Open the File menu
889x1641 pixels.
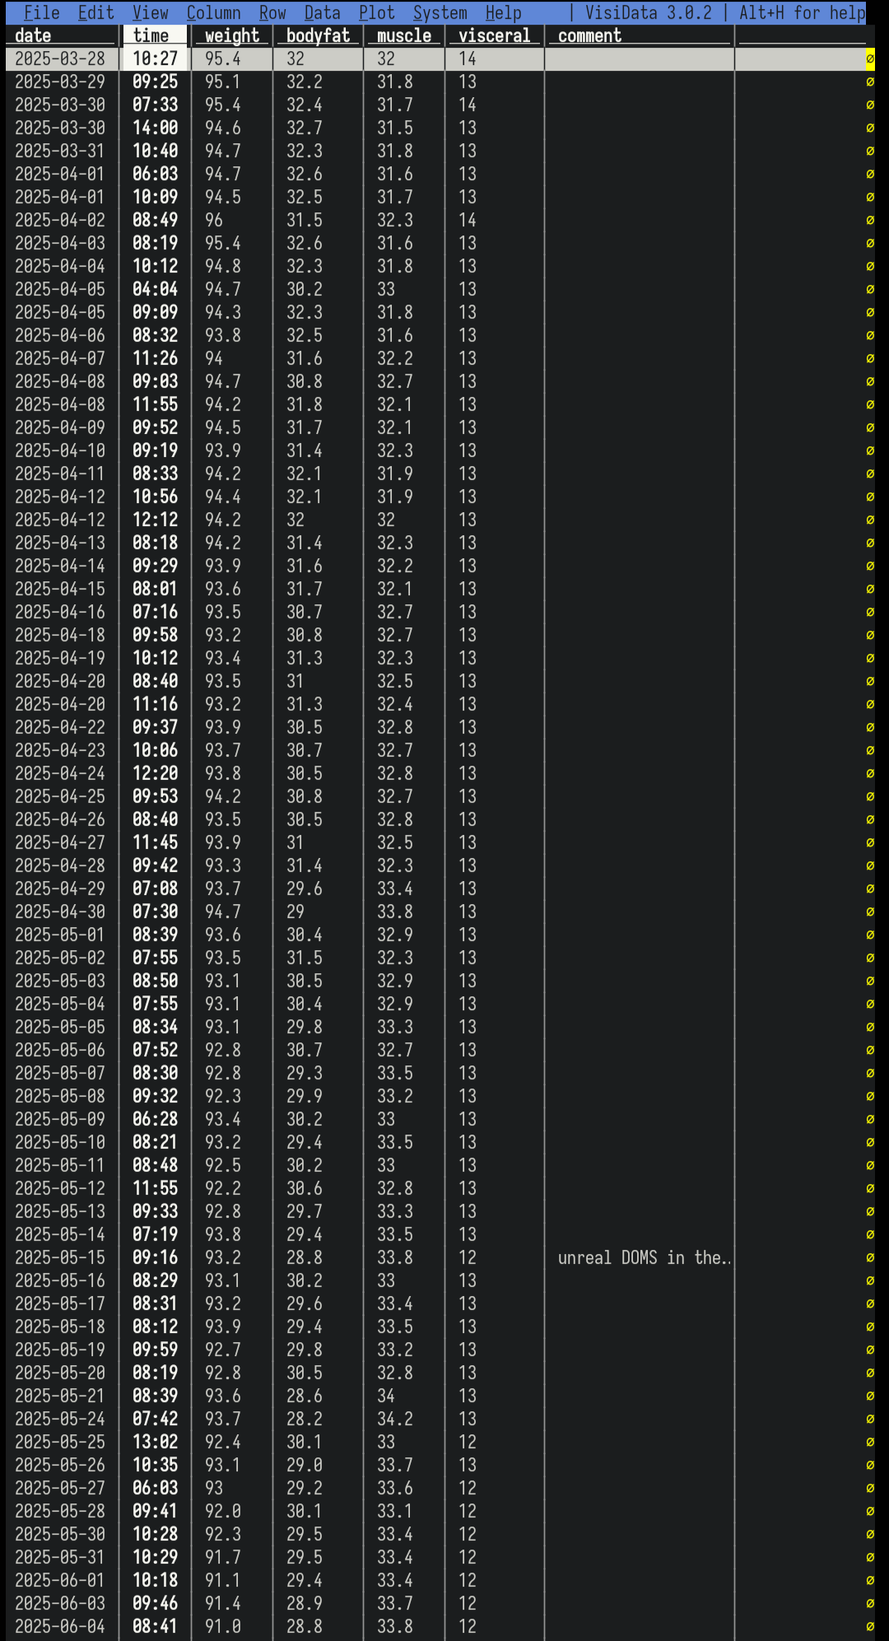pyautogui.click(x=41, y=12)
